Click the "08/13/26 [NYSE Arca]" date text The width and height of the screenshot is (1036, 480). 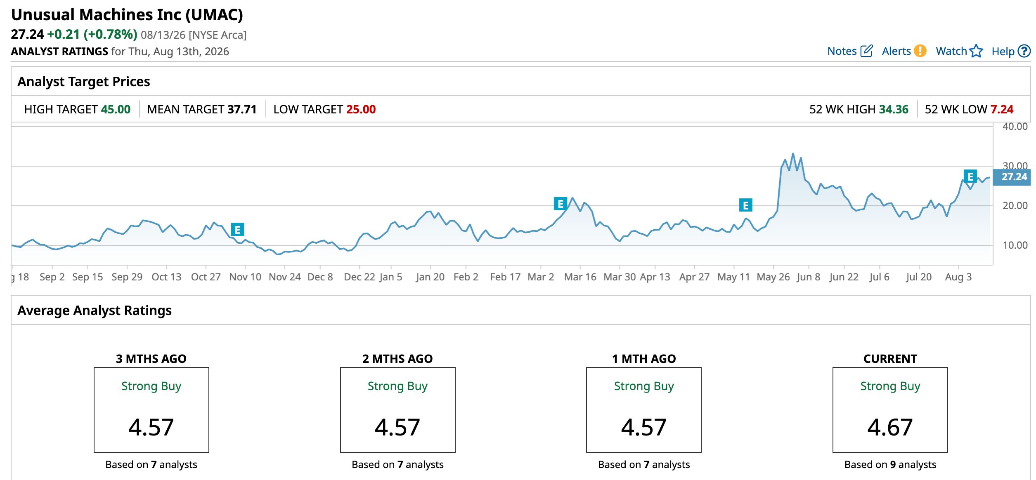[194, 35]
